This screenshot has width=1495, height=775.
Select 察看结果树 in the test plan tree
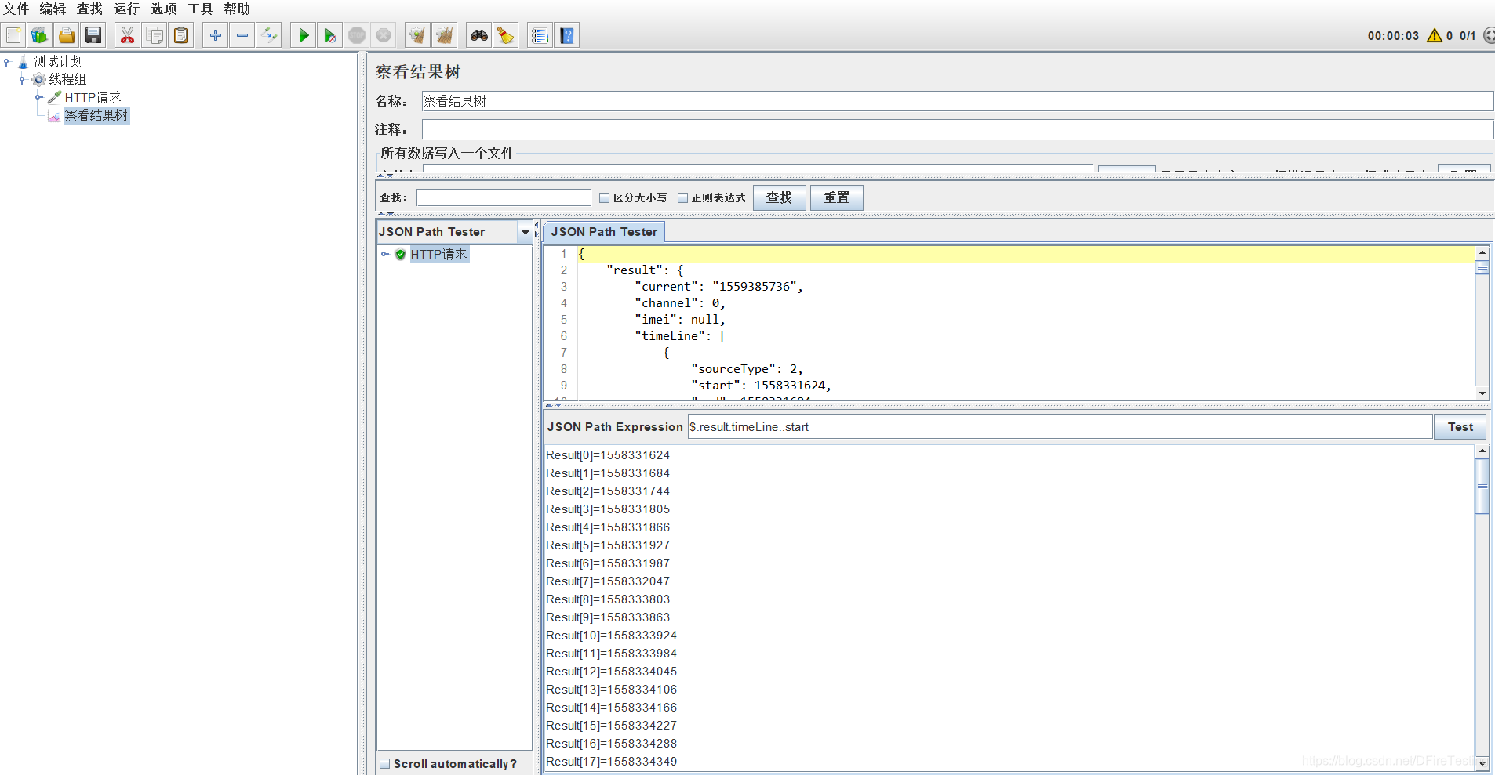click(96, 115)
